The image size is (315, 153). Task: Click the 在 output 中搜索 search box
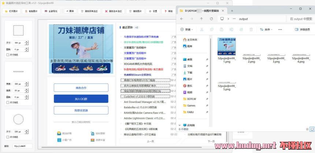tap(301, 19)
